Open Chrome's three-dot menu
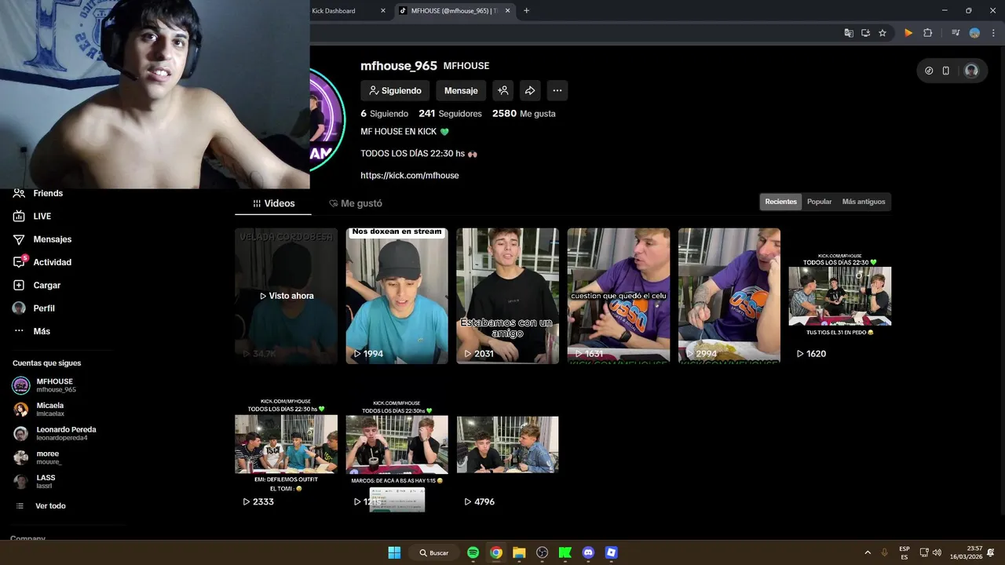This screenshot has height=565, width=1005. 993,33
